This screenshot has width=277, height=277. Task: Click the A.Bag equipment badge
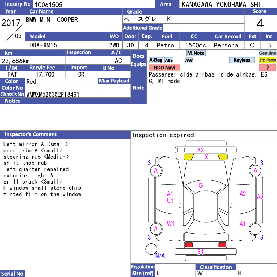coord(155,60)
